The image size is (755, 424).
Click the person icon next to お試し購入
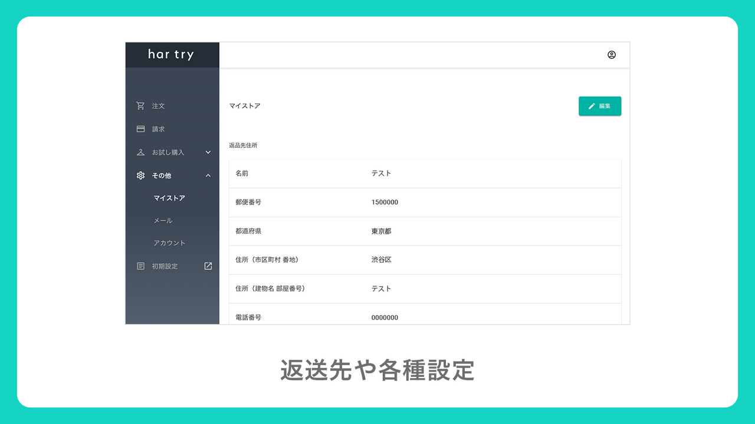(x=140, y=152)
